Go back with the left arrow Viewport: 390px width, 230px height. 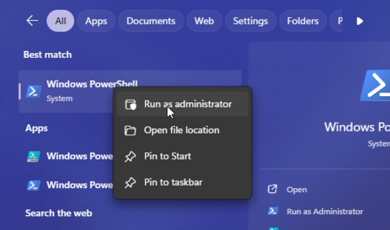32,21
